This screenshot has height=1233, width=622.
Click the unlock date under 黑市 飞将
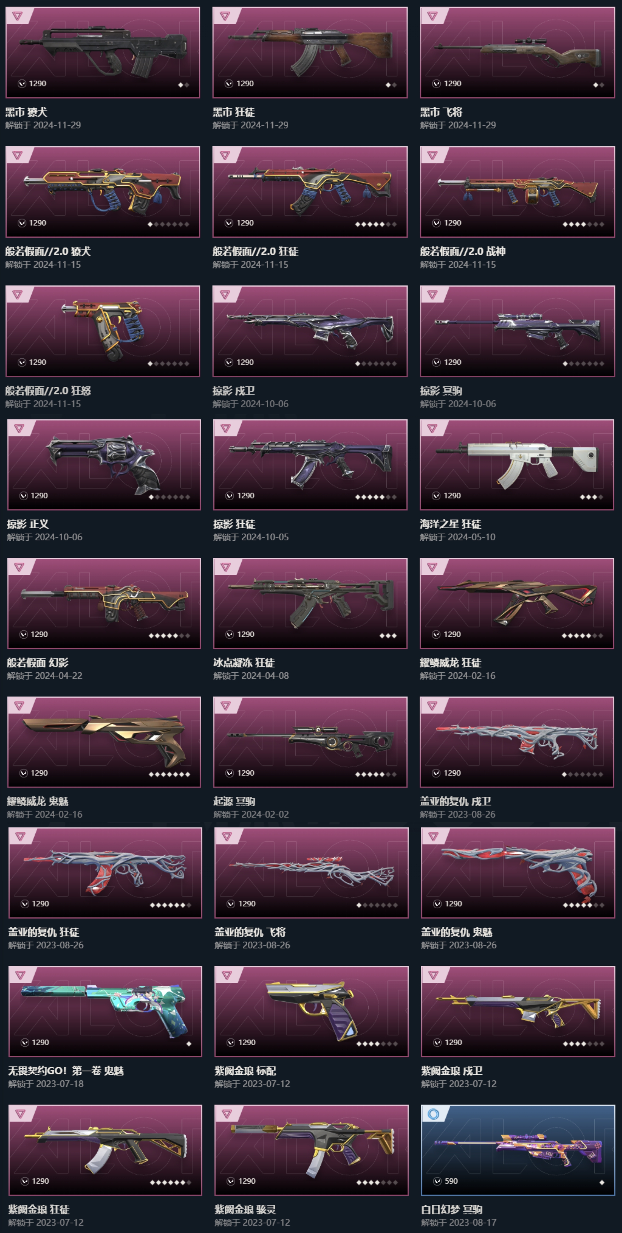[x=458, y=125]
